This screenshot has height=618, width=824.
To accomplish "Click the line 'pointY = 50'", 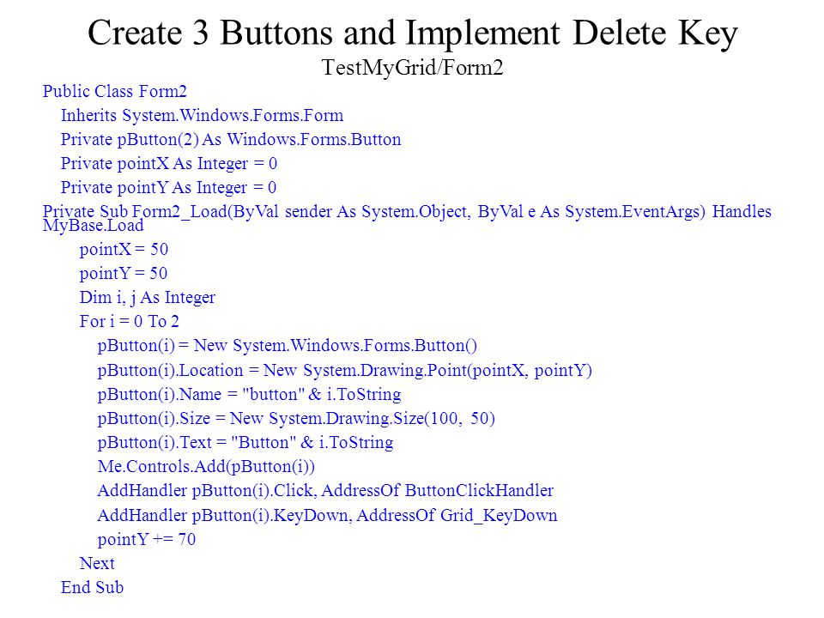I will coord(123,273).
